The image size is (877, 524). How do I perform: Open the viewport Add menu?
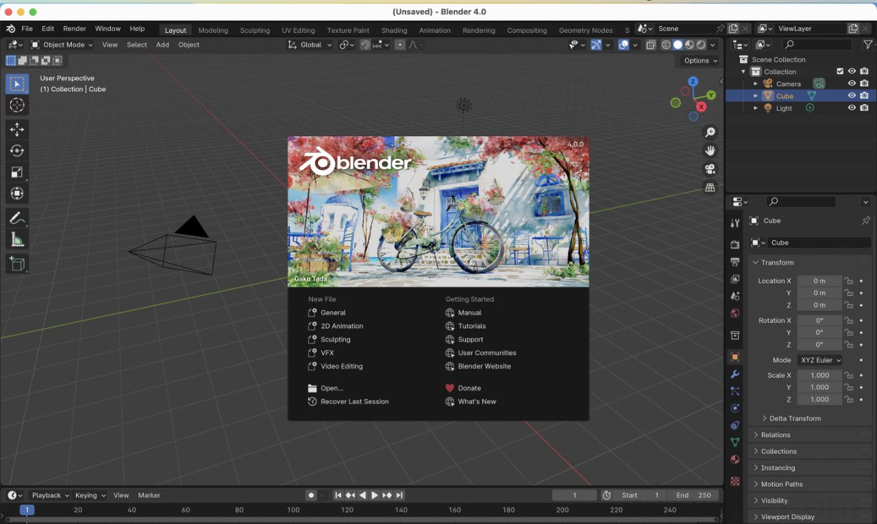[162, 45]
